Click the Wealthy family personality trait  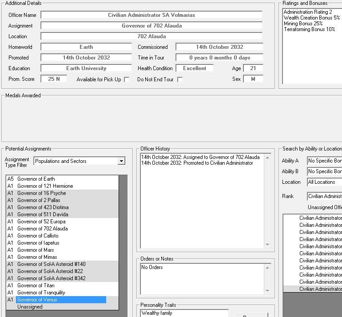point(157,313)
